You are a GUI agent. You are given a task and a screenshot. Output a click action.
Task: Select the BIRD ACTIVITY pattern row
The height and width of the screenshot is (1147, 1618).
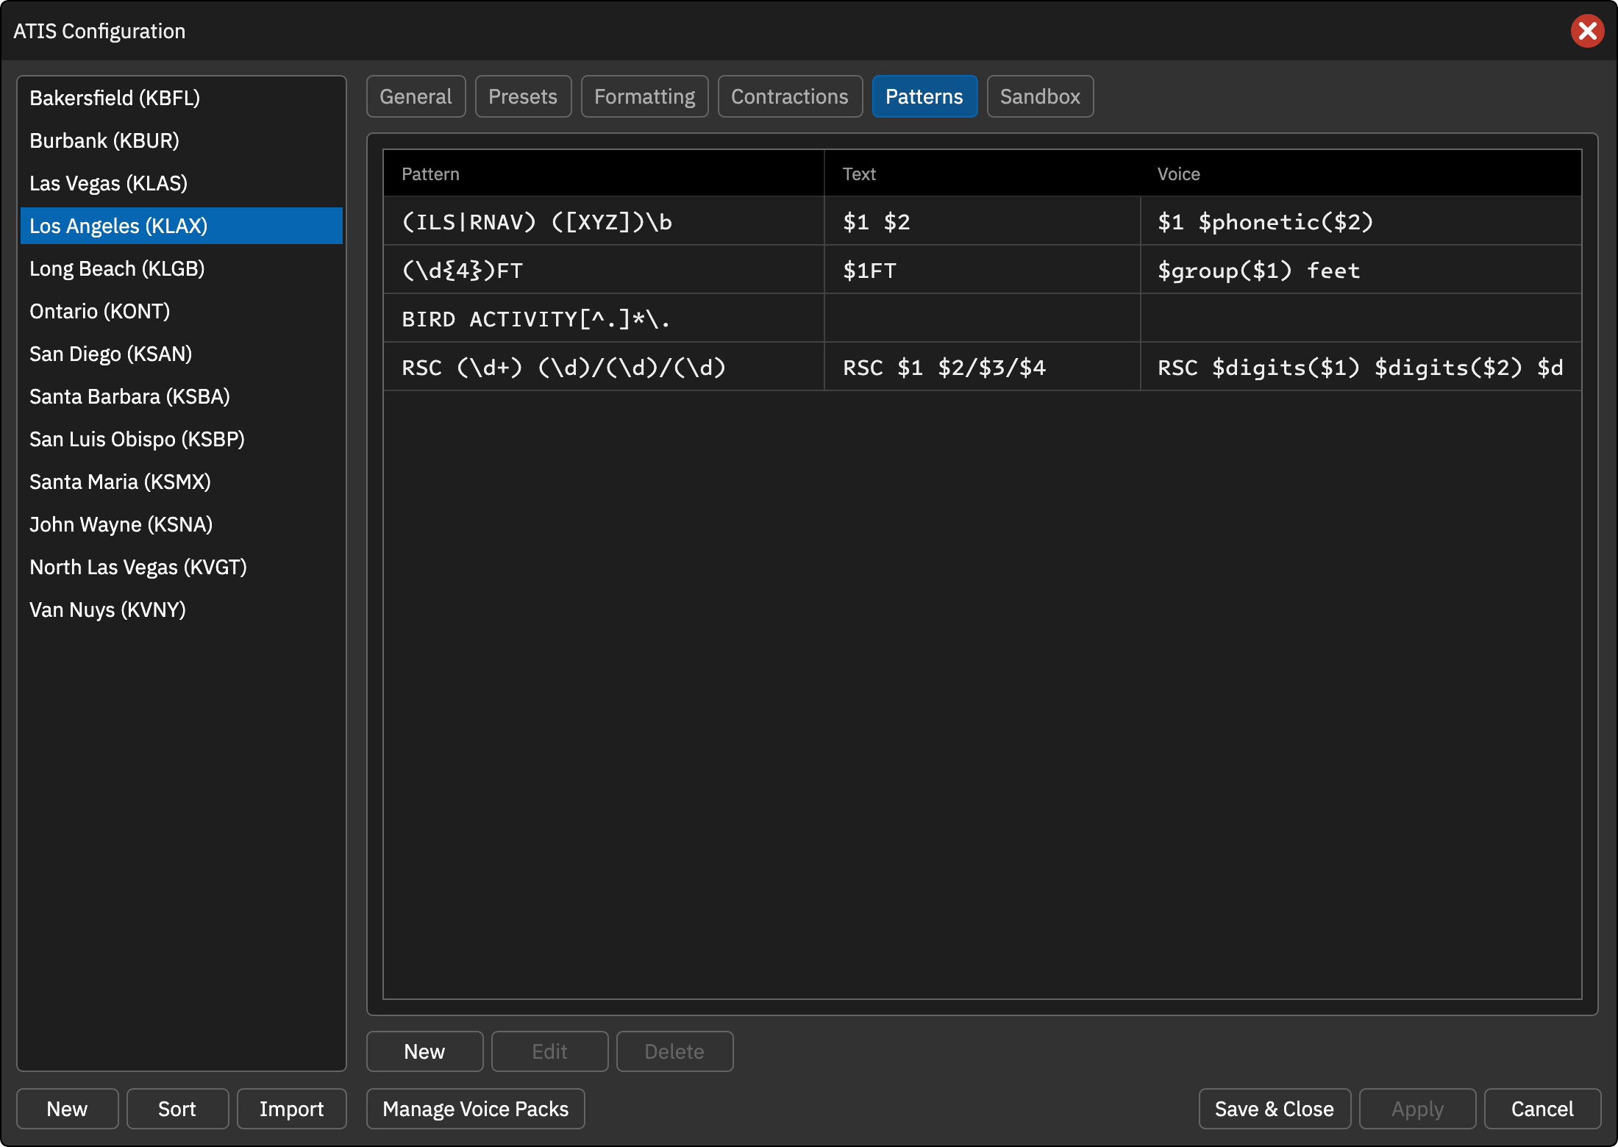point(983,318)
